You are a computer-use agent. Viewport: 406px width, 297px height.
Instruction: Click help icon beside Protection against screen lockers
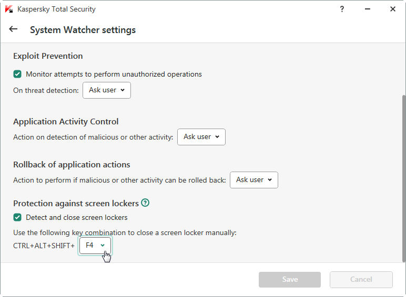point(145,203)
